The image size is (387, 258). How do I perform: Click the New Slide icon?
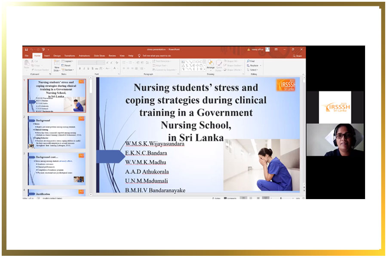point(57,65)
